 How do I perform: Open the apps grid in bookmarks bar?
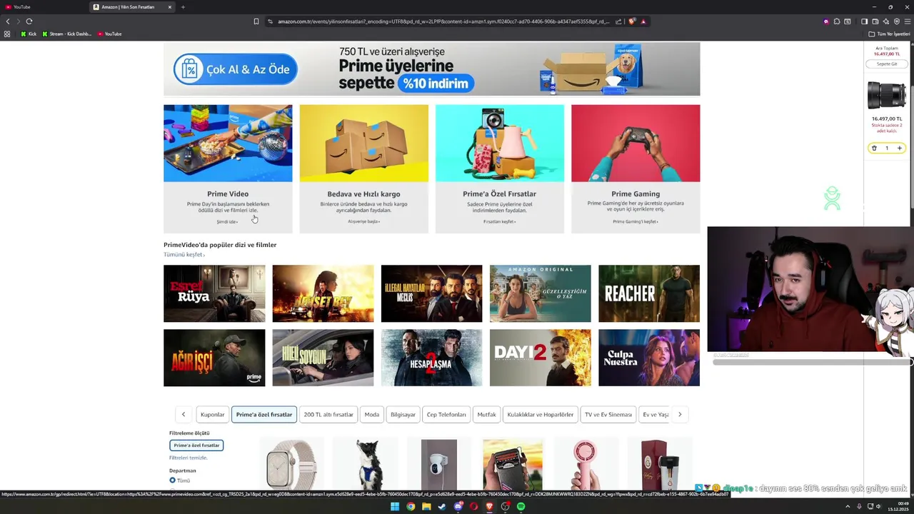click(x=7, y=34)
